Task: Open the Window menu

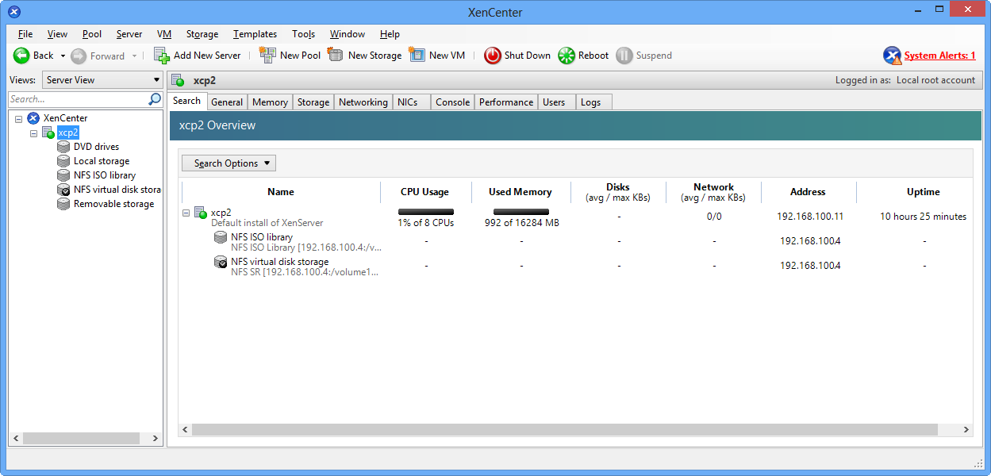Action: (x=348, y=34)
